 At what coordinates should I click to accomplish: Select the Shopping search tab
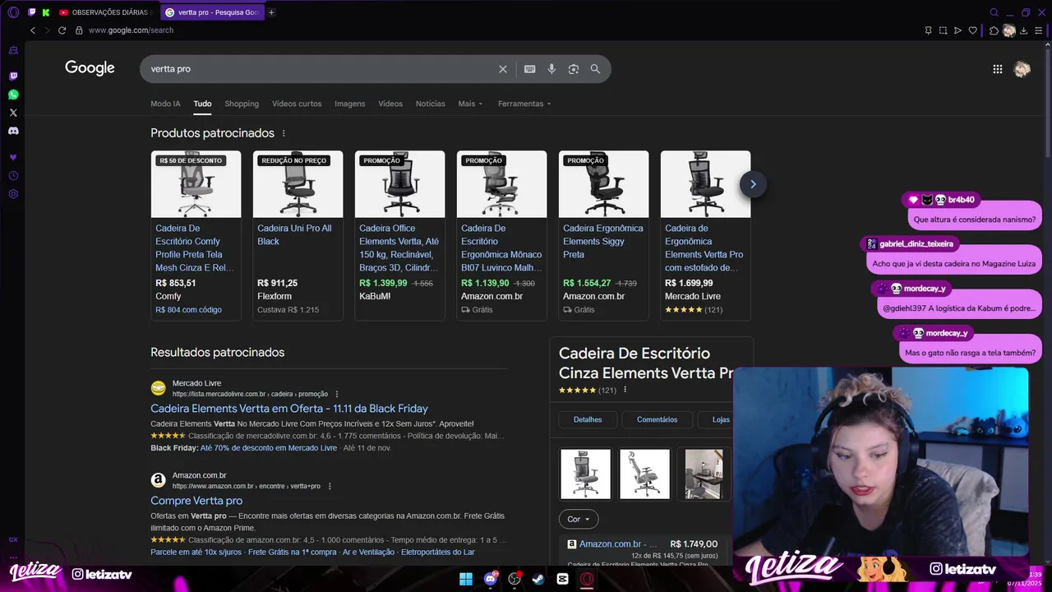point(242,104)
